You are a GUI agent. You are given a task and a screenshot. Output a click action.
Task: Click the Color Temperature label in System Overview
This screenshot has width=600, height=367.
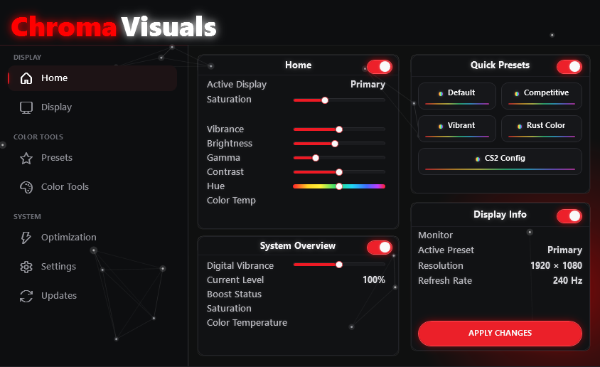[247, 323]
